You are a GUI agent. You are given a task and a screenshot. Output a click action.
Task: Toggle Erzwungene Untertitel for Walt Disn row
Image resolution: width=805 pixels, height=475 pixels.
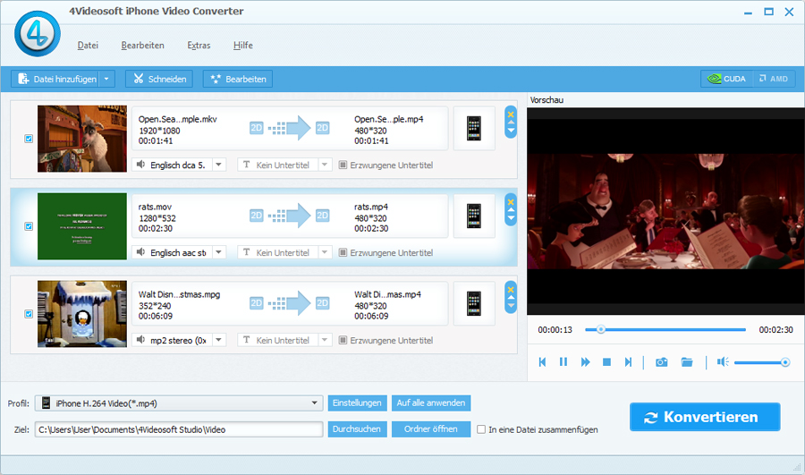343,340
